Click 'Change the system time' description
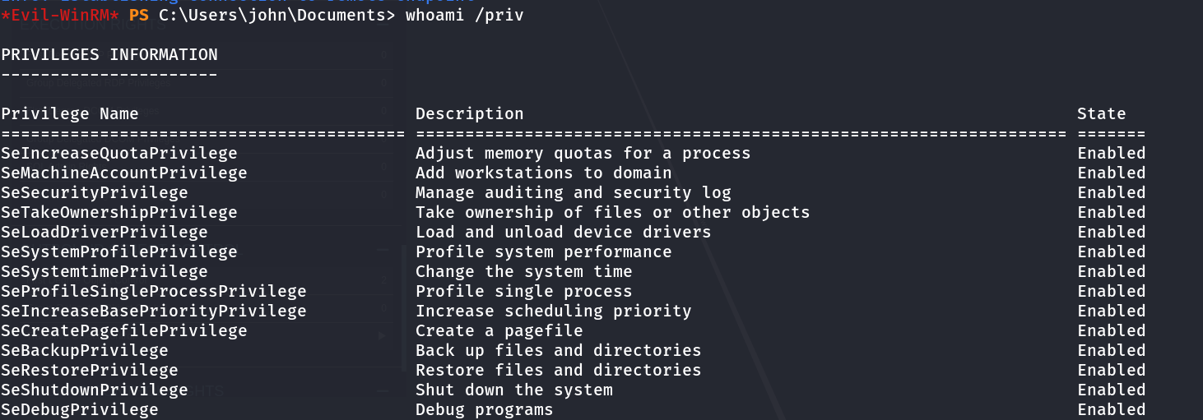 pos(524,272)
